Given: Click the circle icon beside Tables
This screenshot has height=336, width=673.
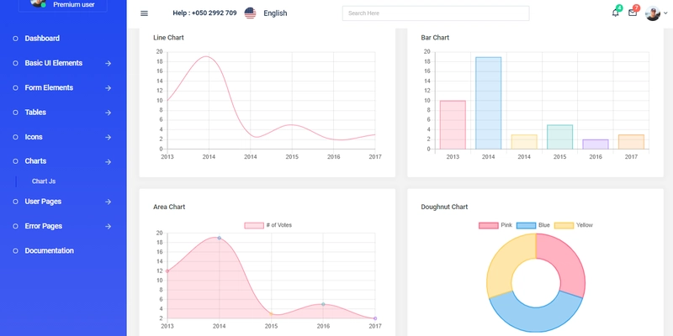Looking at the screenshot, I should click(x=15, y=113).
